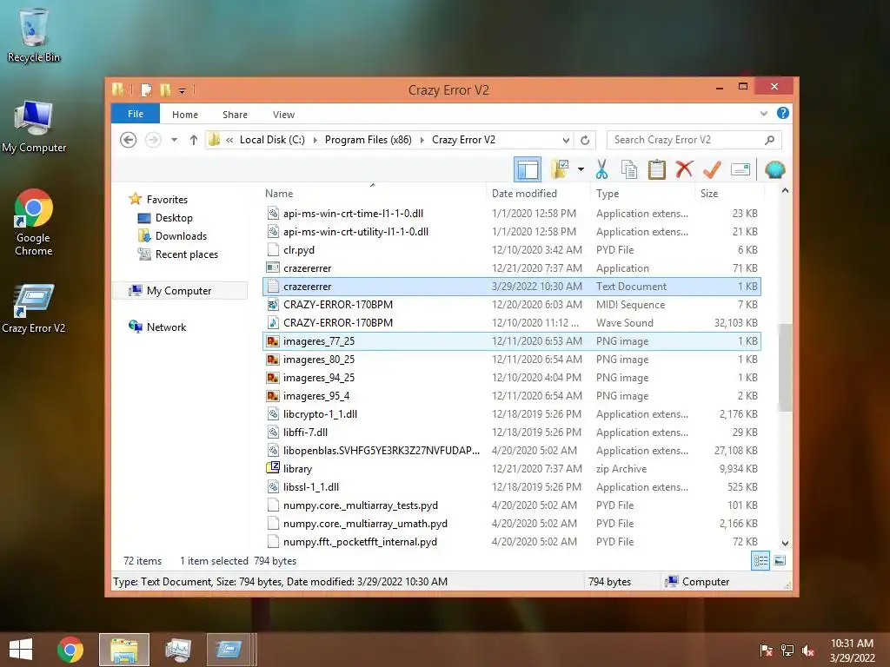Click the search magnifier icon
This screenshot has height=667, width=890.
point(770,140)
